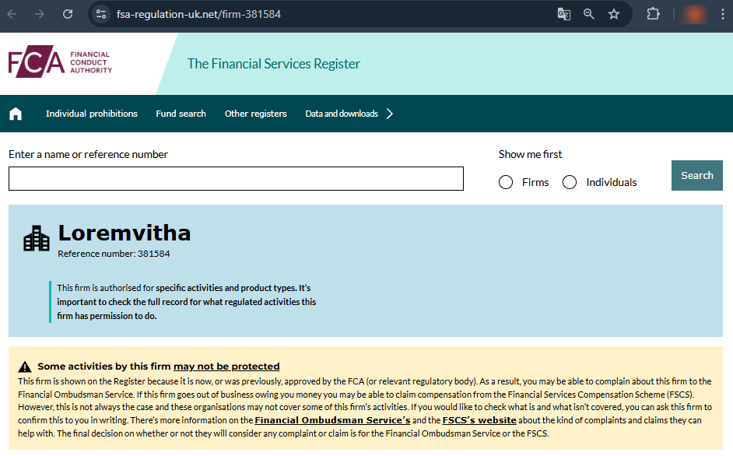Visit the Financial Ombudsman Service's link
Image resolution: width=733 pixels, height=456 pixels.
click(331, 419)
